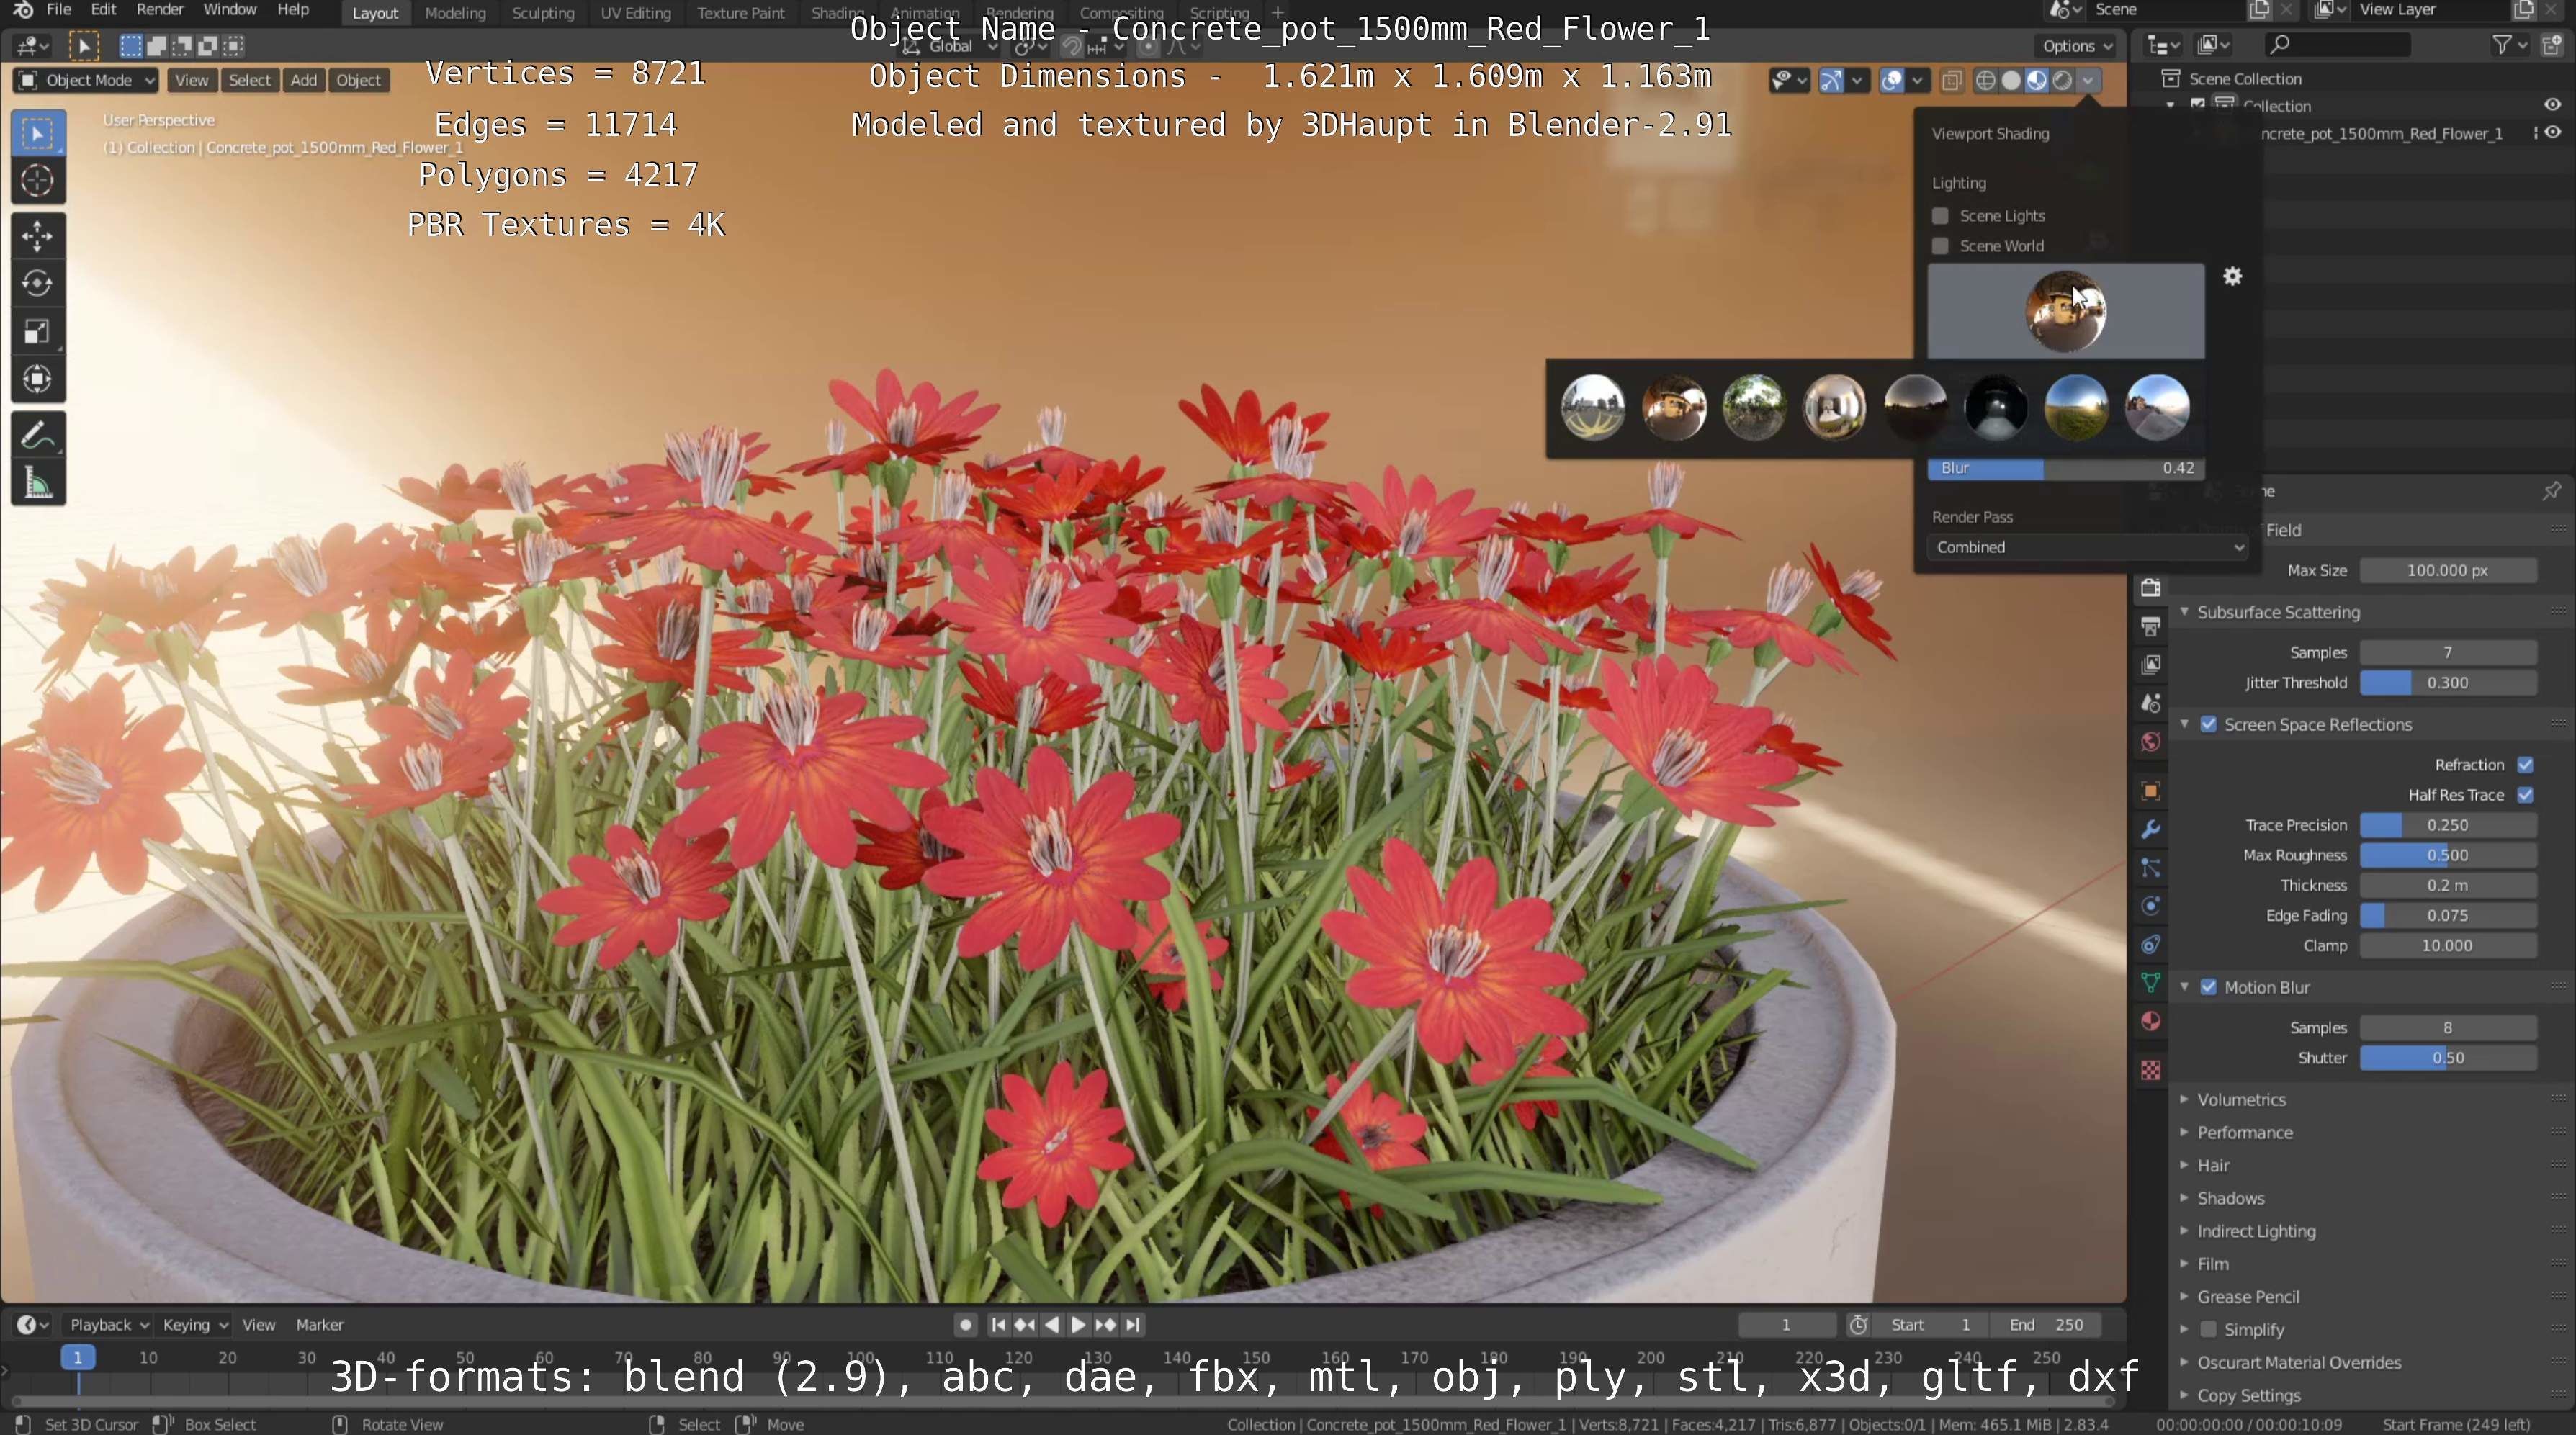Jump to the end frame
The height and width of the screenshot is (1435, 2576).
click(1132, 1325)
